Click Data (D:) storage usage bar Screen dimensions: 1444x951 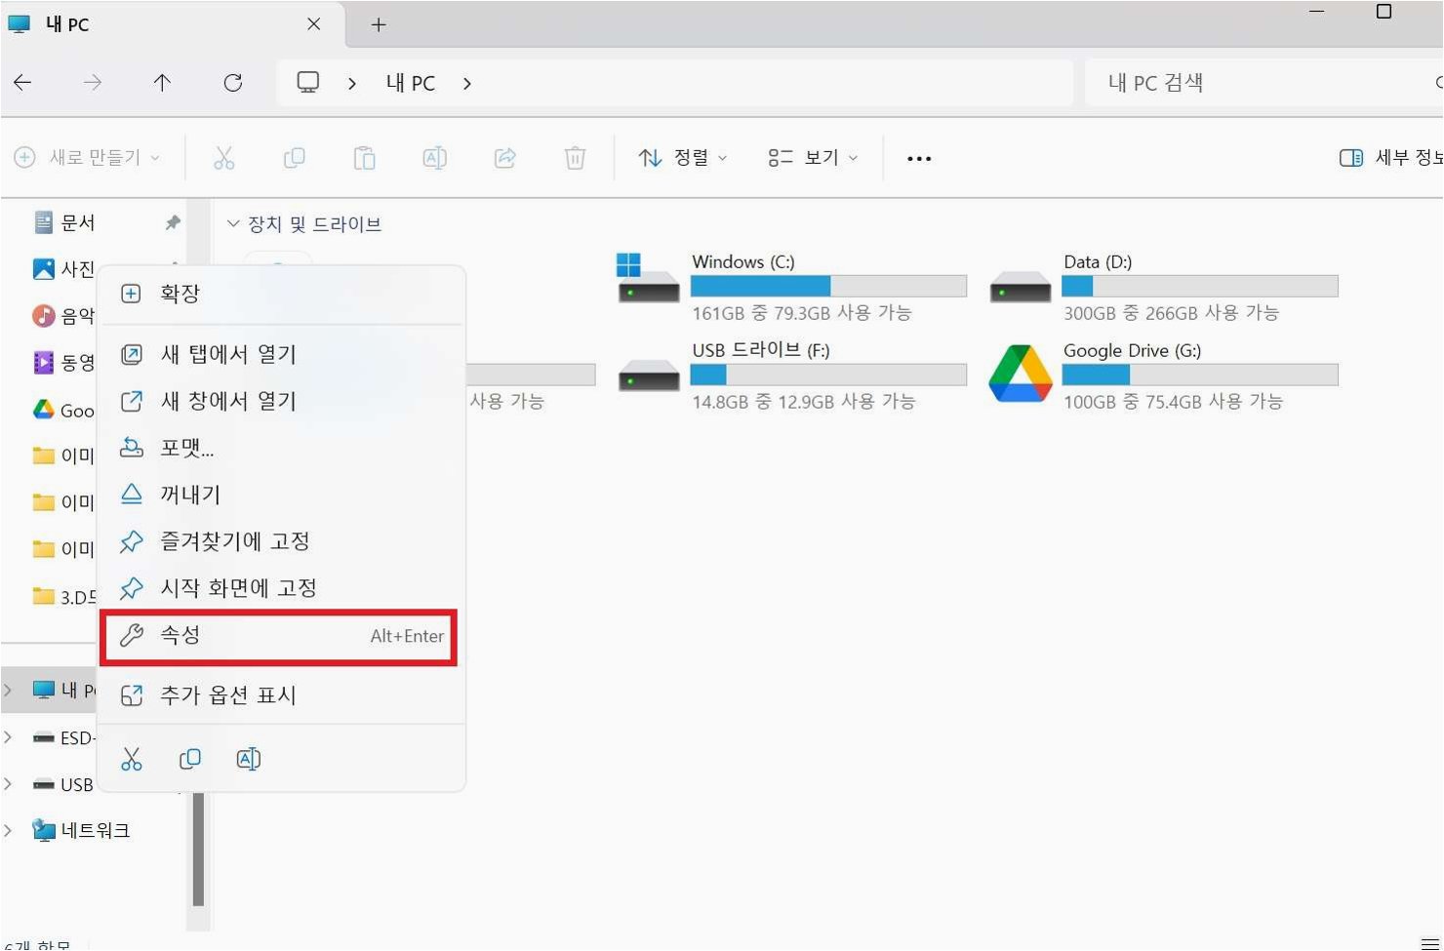pyautogui.click(x=1200, y=286)
